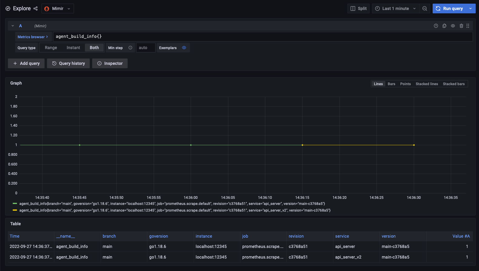
Task: Duplicate query A with copy icon
Action: (444, 26)
